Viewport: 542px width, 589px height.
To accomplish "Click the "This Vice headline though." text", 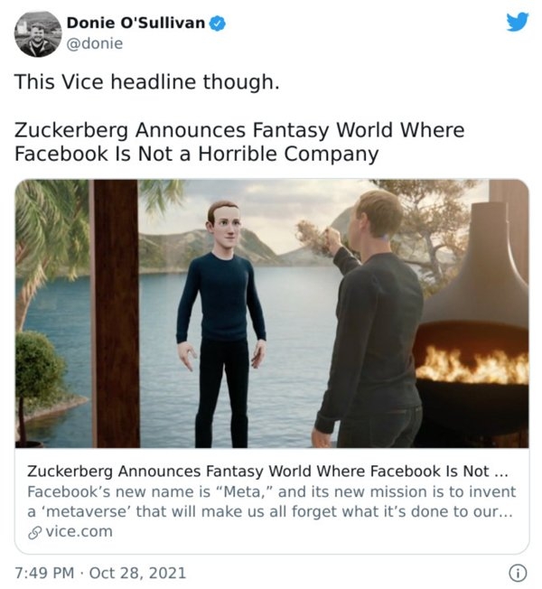I will [147, 82].
